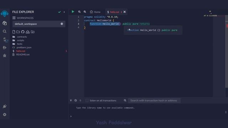Open the plugin manager plug icon
Image resolution: width=228 pixels, height=128 pixels.
coord(5,106)
